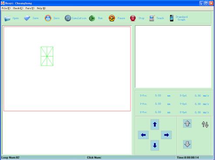Click the green Run icon
This screenshot has width=215, height=160.
(x=92, y=18)
